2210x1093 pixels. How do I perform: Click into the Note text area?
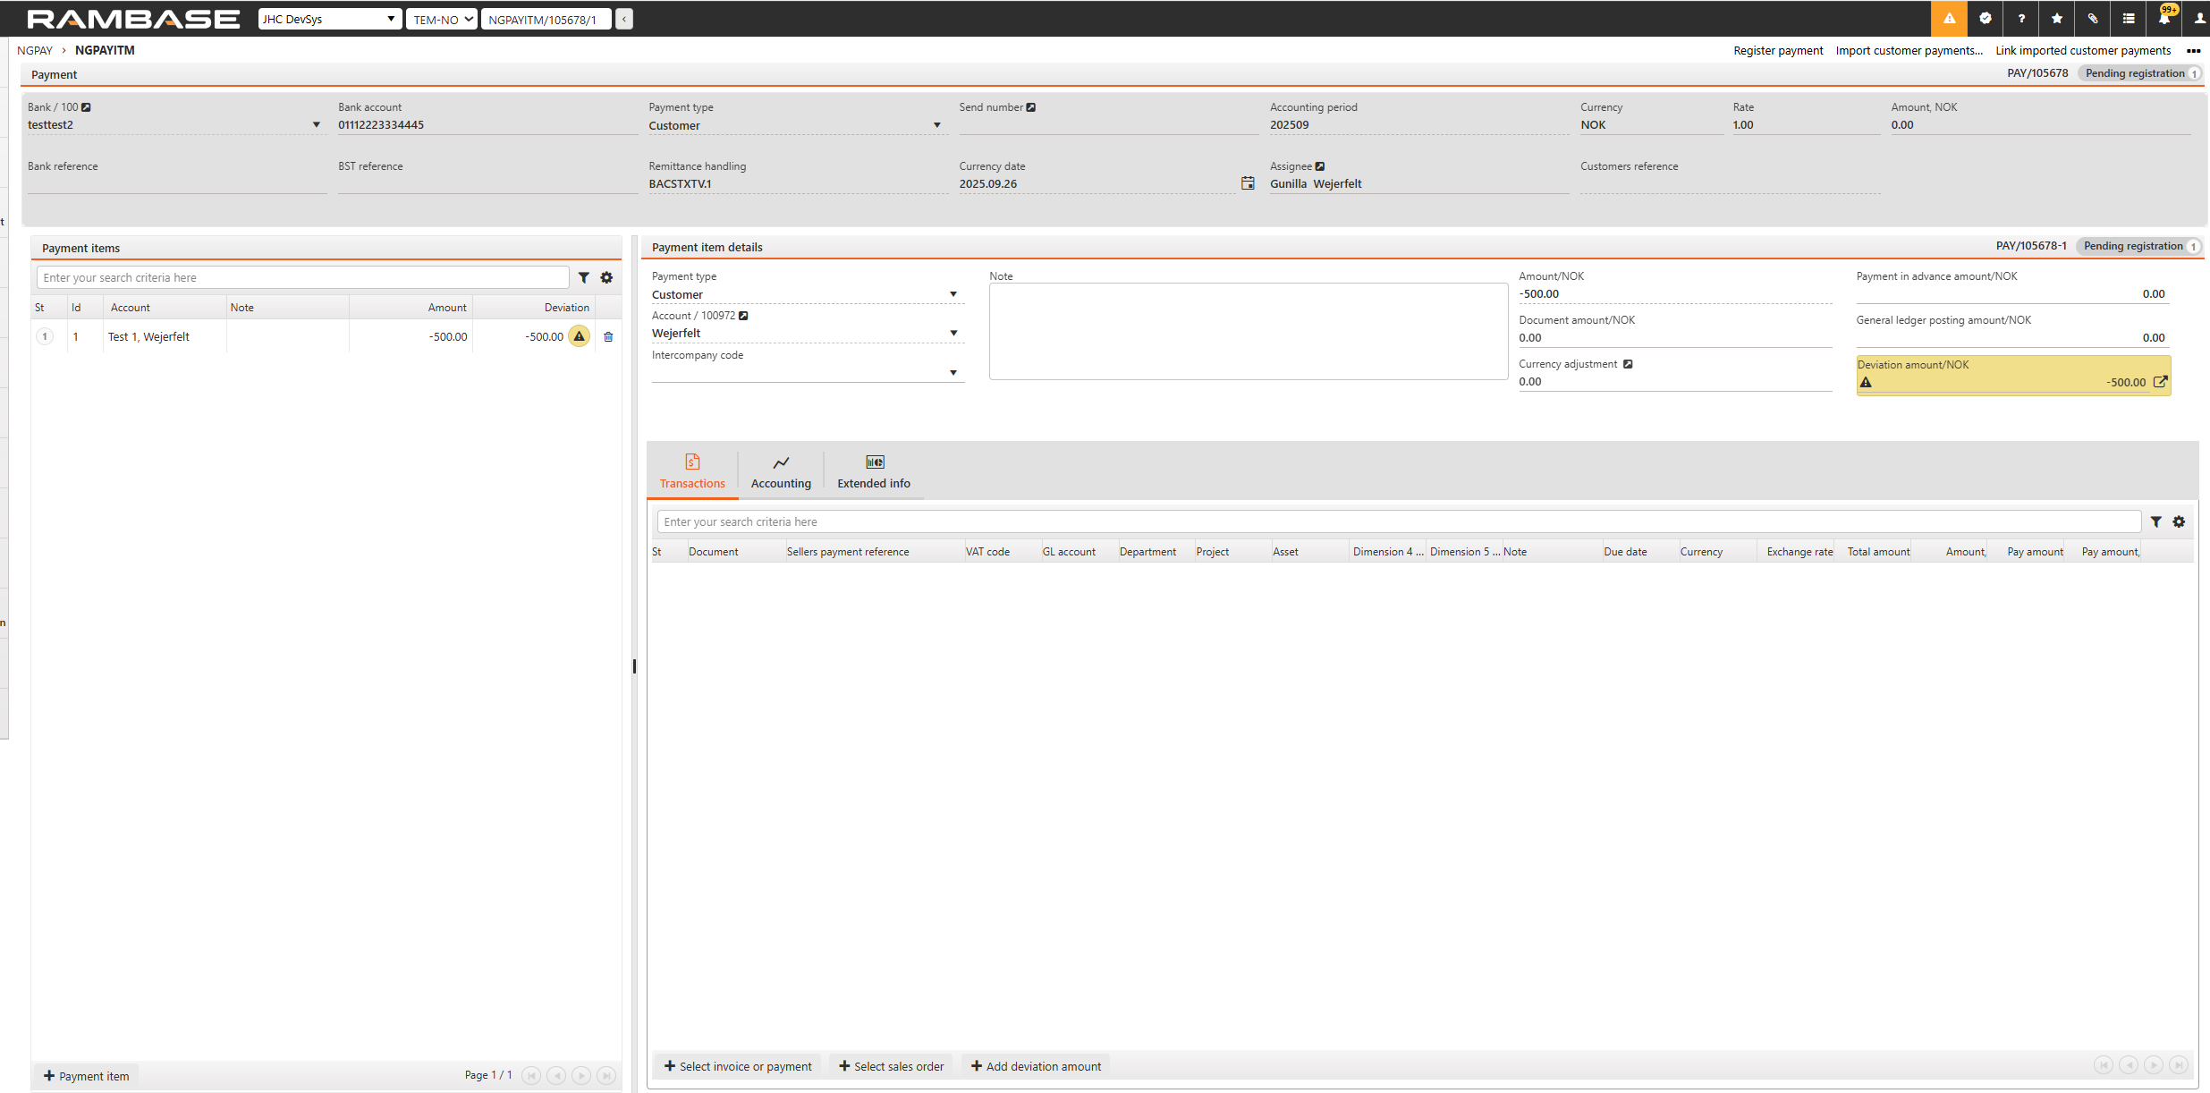(1248, 331)
